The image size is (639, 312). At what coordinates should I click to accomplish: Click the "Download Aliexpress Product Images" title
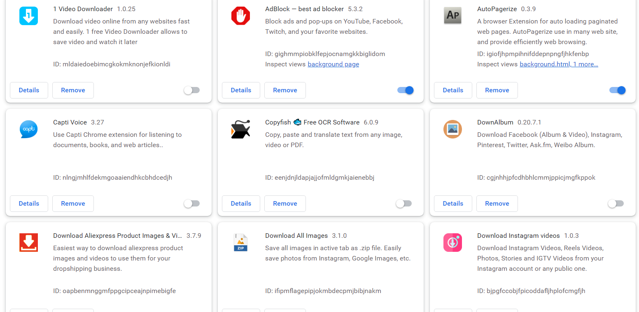pyautogui.click(x=117, y=235)
